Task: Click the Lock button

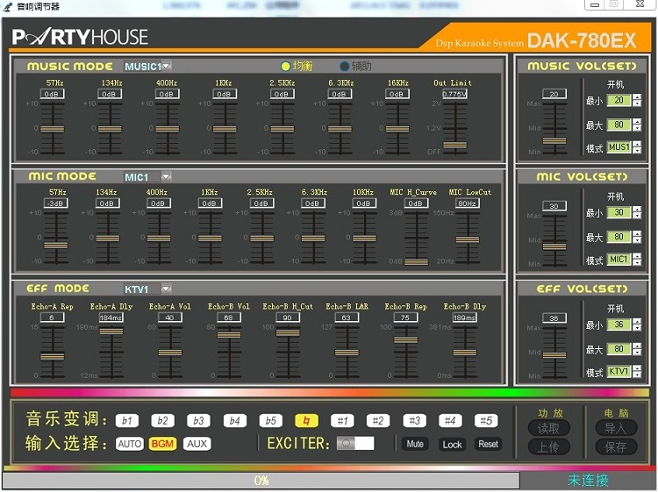Action: coord(452,444)
